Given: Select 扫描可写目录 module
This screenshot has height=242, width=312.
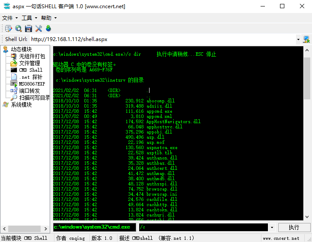Looking at the screenshot, I should 34,98.
